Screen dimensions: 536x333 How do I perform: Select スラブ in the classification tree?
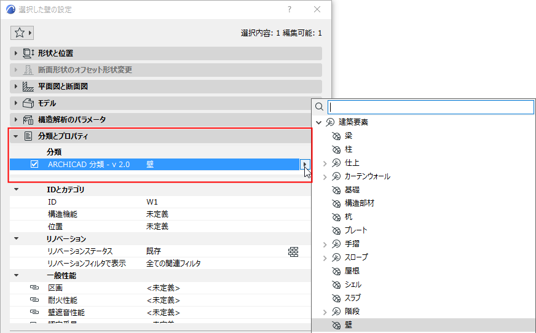tap(352, 297)
